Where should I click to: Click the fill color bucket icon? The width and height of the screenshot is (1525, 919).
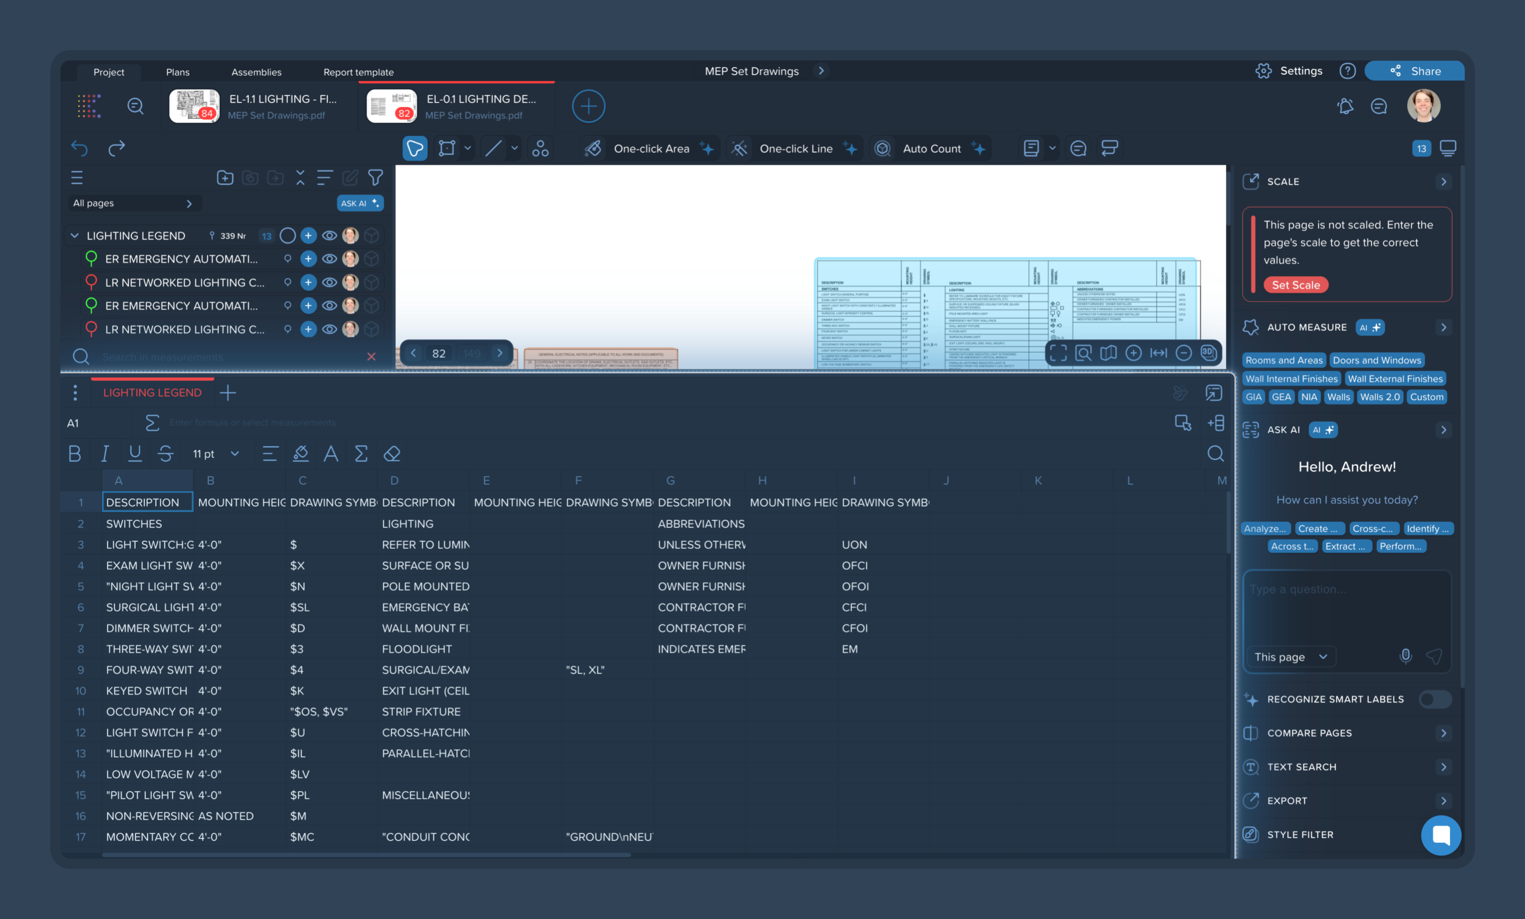coord(301,454)
